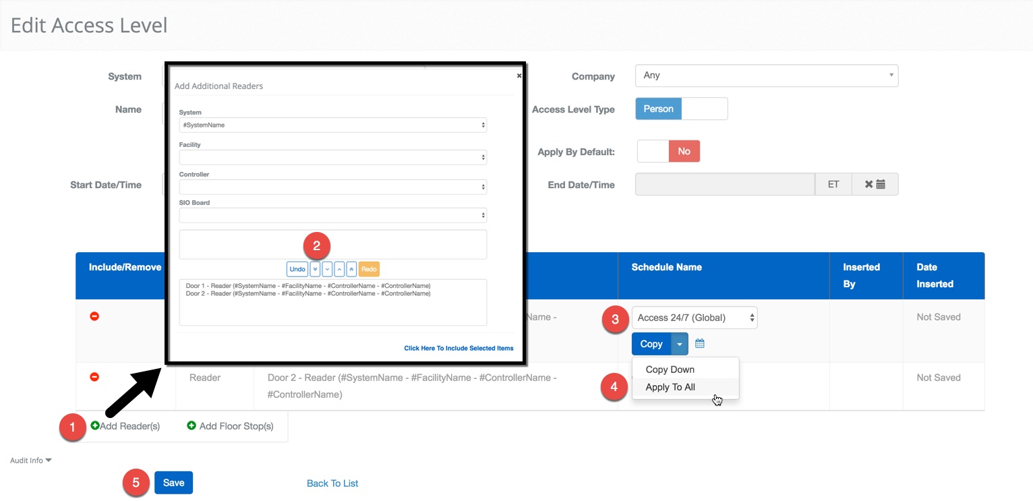Click the move-all-up double chevron icon
This screenshot has height=501, width=1033.
pos(351,269)
